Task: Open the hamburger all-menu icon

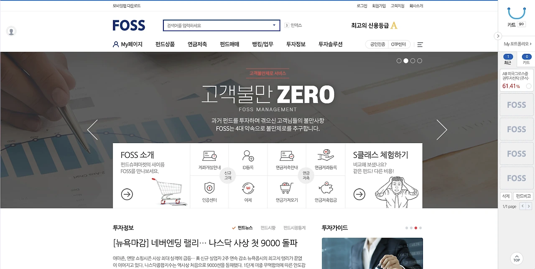Action: (420, 44)
